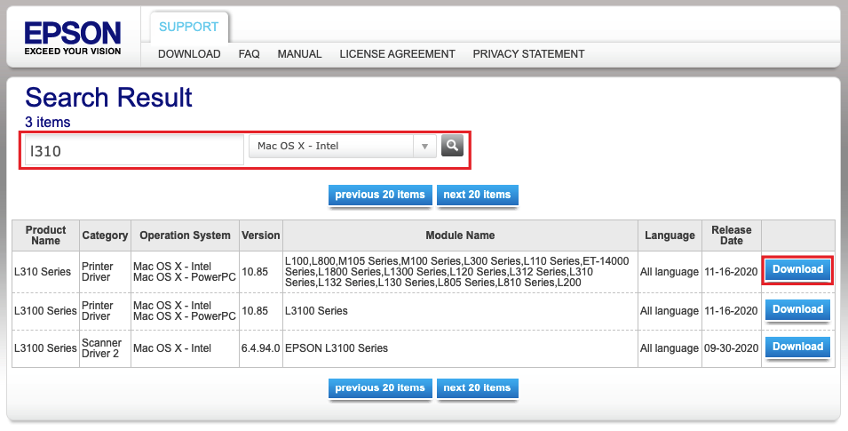Open the FAQ menu item
This screenshot has height=431, width=848.
pyautogui.click(x=249, y=54)
